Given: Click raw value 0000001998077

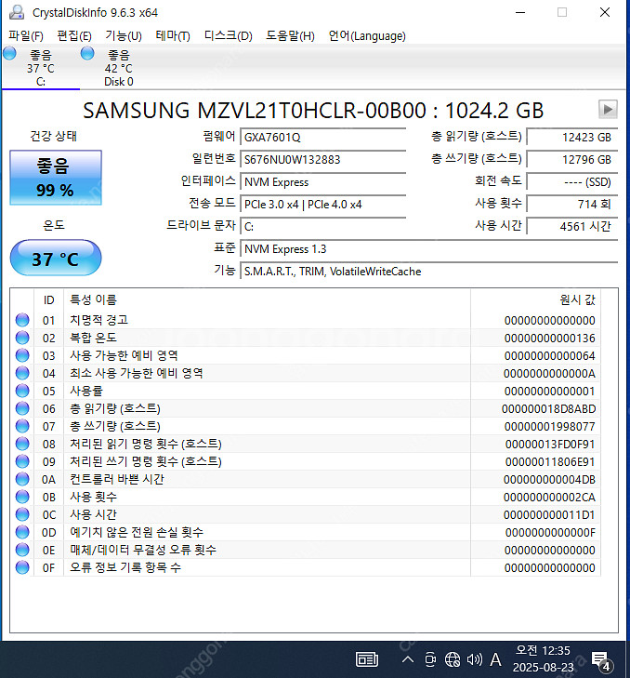Looking at the screenshot, I should [550, 426].
